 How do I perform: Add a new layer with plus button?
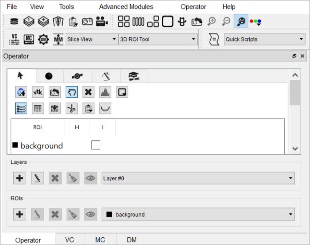pyautogui.click(x=20, y=178)
